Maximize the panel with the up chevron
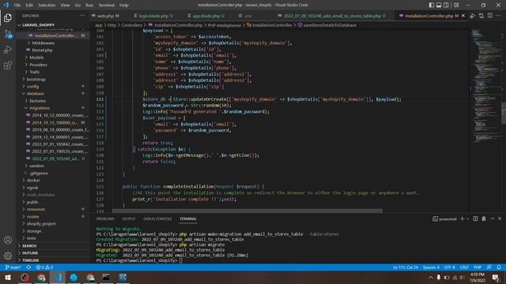This screenshot has height=284, width=506. pyautogui.click(x=492, y=219)
